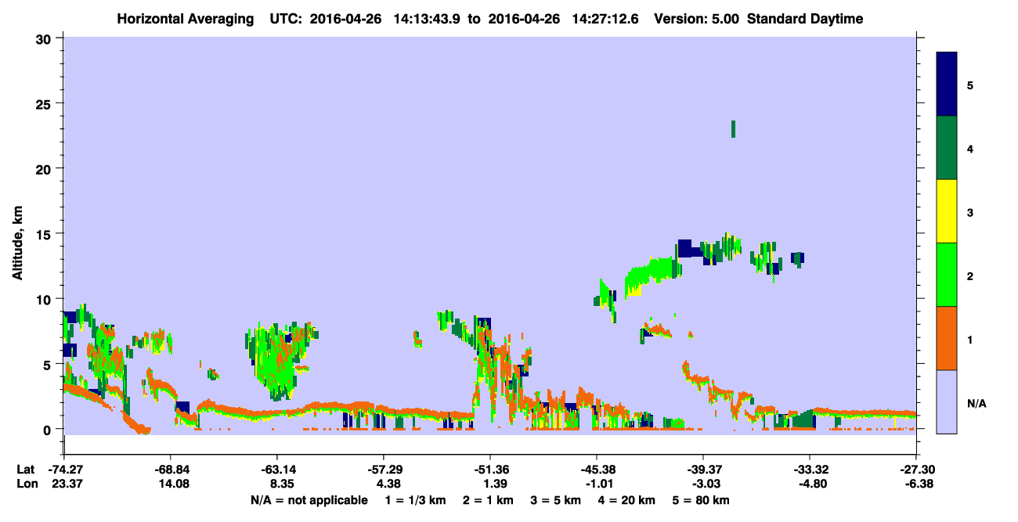Screen dimensions: 1018x522
Task: Click the '2 = 1 km' key text
Action: click(x=488, y=499)
